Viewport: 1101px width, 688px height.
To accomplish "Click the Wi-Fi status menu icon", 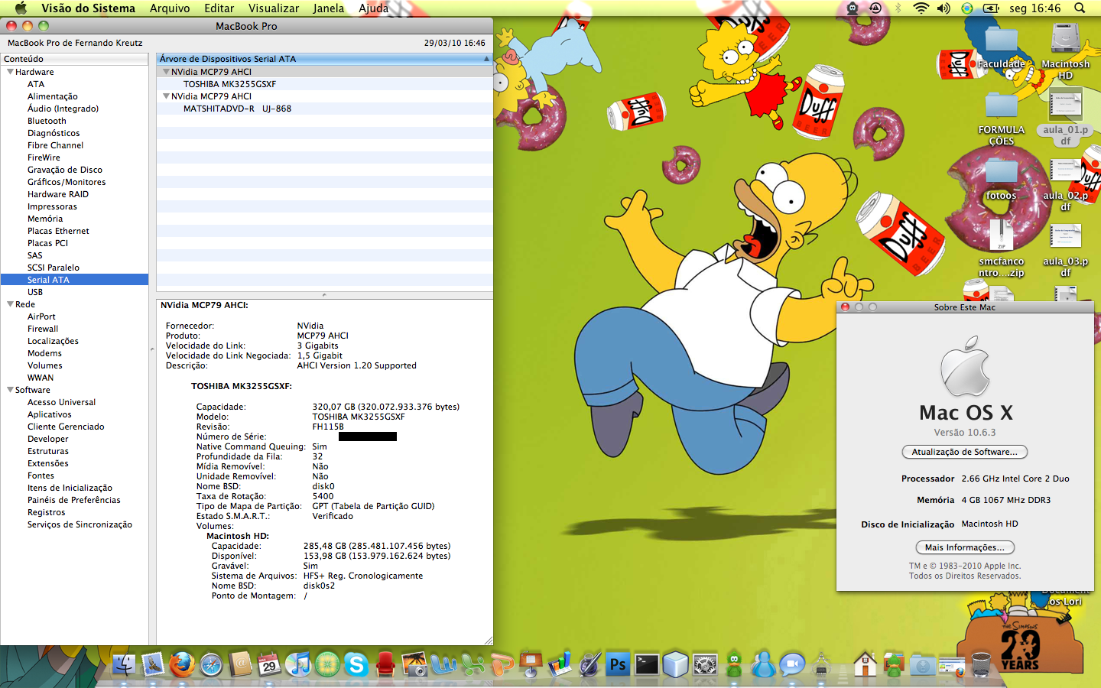I will [x=921, y=8].
